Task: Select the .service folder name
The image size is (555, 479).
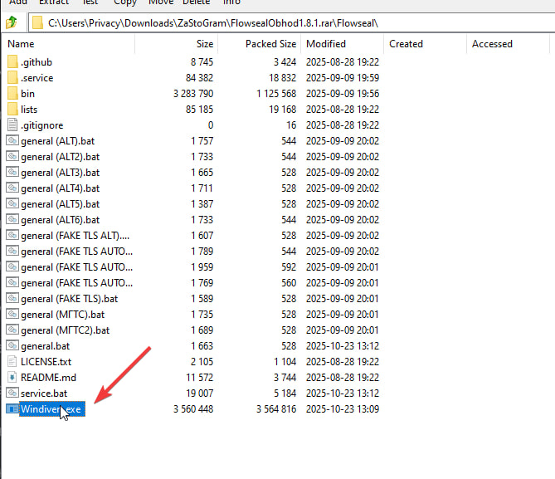Action: coord(37,78)
